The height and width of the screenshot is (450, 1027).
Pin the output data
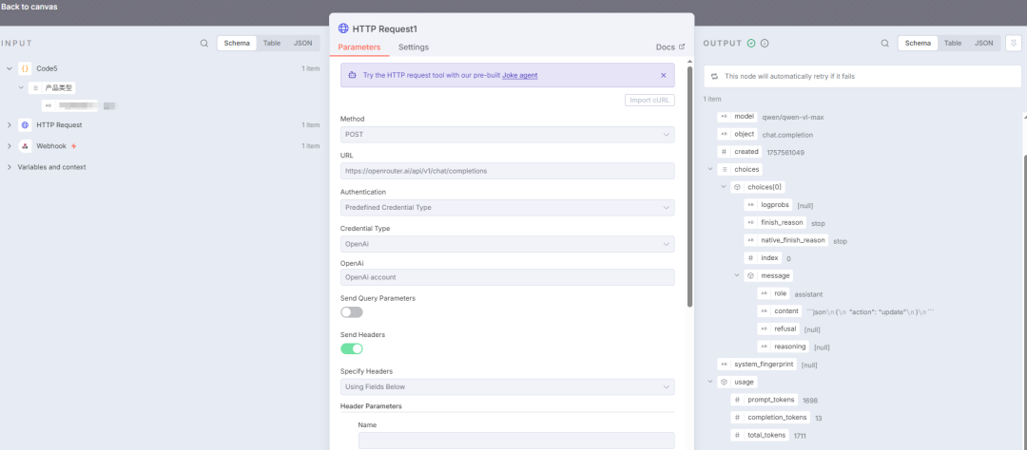(x=1014, y=43)
